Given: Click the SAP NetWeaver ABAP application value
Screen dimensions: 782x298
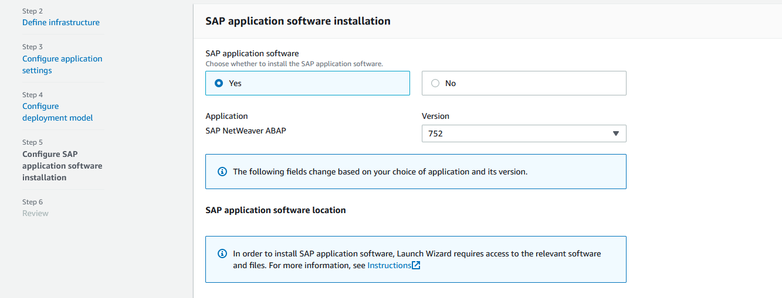Looking at the screenshot, I should [246, 131].
